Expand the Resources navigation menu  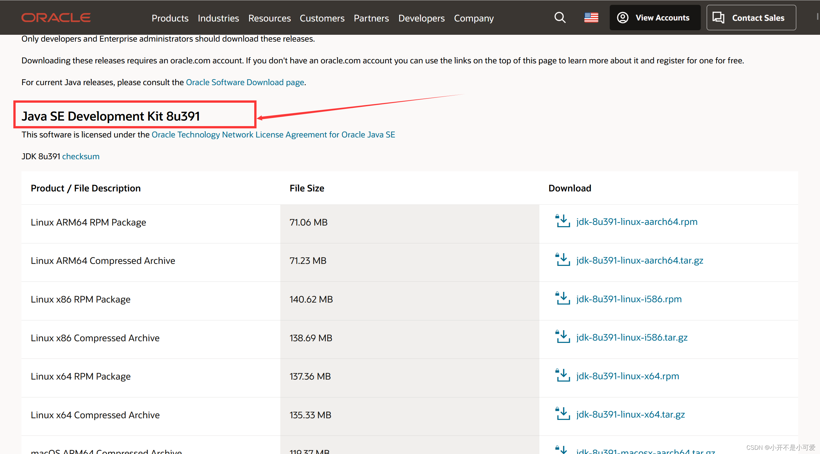click(x=269, y=18)
